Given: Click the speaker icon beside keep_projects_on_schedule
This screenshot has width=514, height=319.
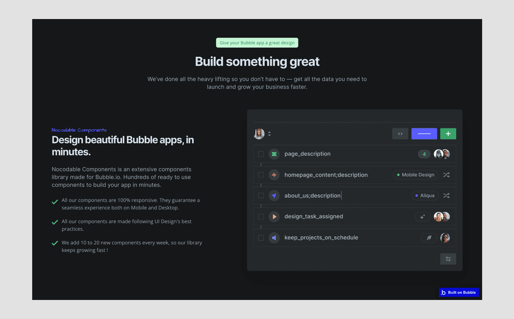Looking at the screenshot, I should tap(274, 238).
